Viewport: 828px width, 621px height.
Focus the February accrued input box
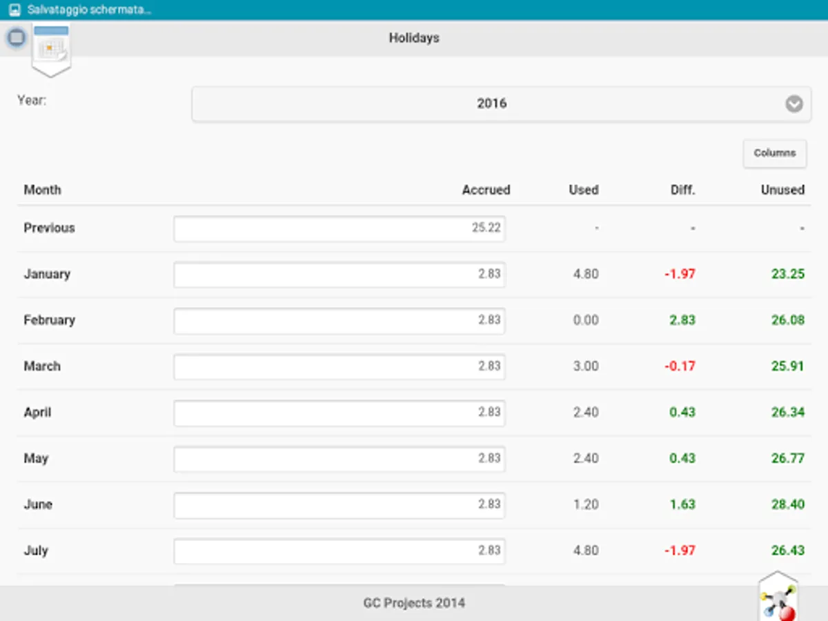(339, 321)
